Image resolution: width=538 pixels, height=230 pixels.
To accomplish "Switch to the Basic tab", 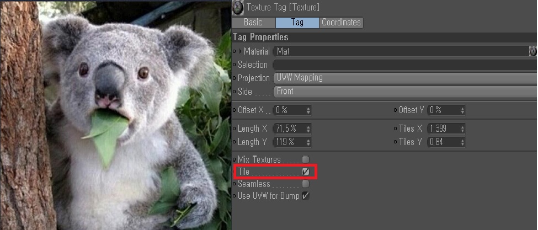I will click(253, 23).
